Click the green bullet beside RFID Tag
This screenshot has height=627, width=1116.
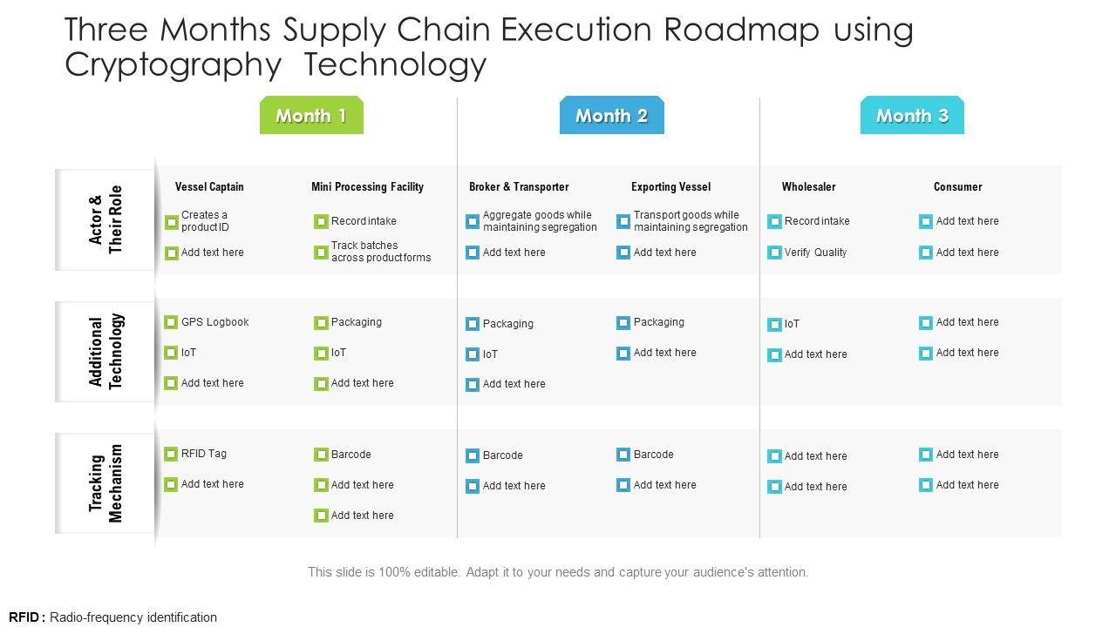point(171,454)
